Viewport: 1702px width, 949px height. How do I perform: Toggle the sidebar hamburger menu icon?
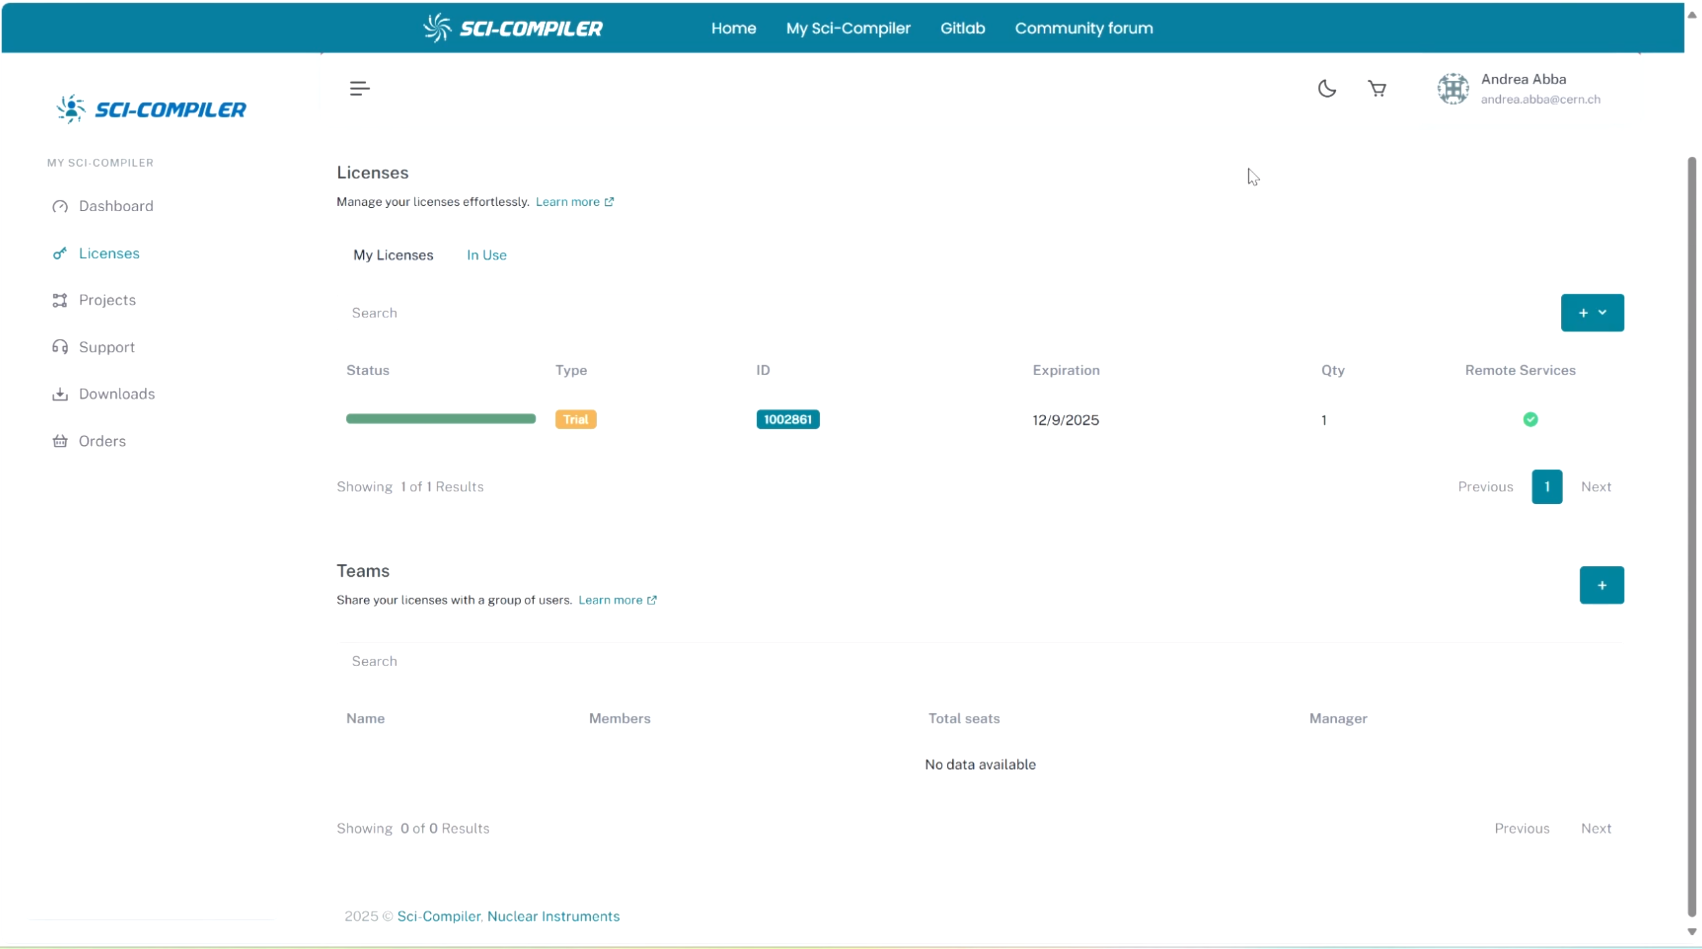[x=360, y=88]
